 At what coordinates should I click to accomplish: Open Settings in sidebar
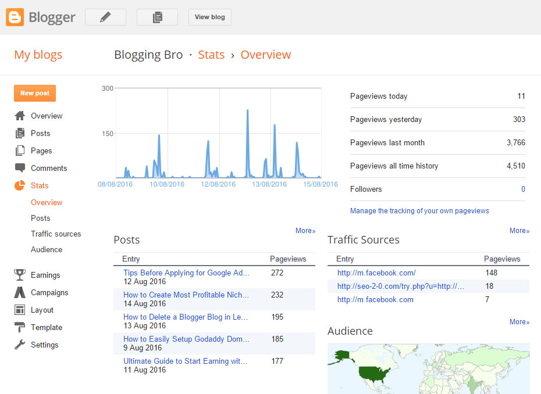click(x=45, y=345)
